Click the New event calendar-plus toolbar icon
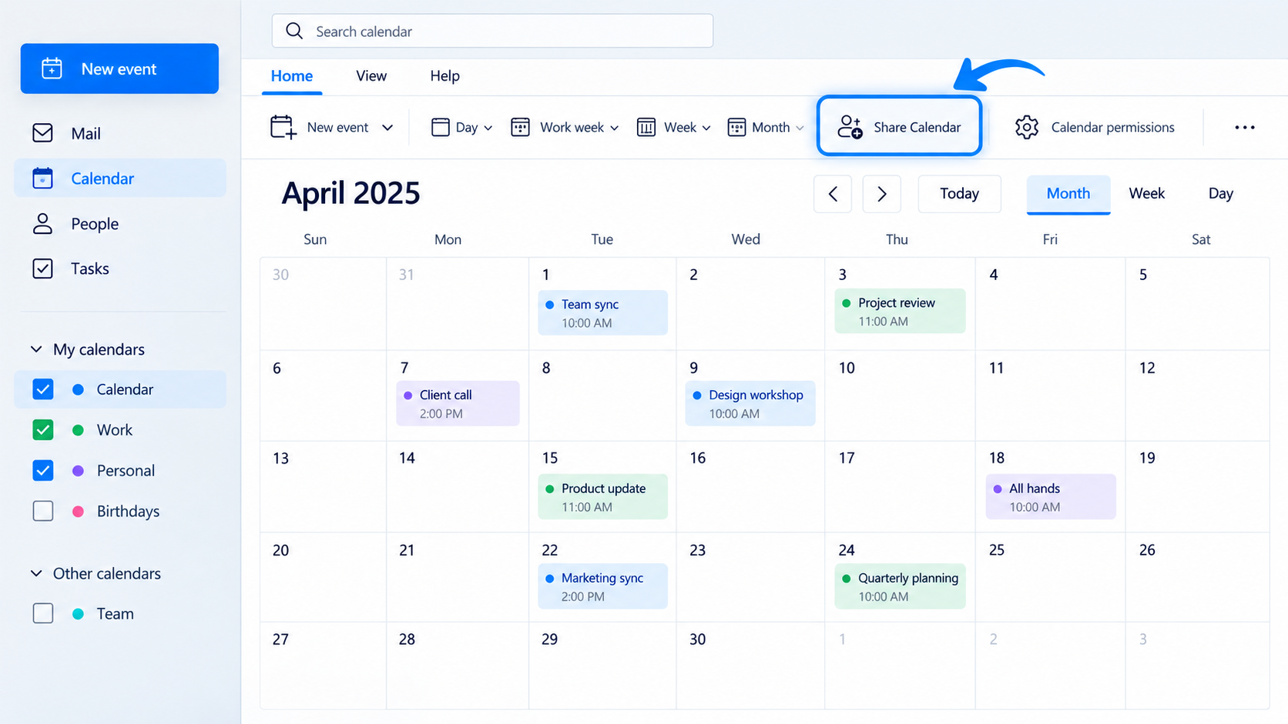Image resolution: width=1288 pixels, height=724 pixels. [x=283, y=127]
